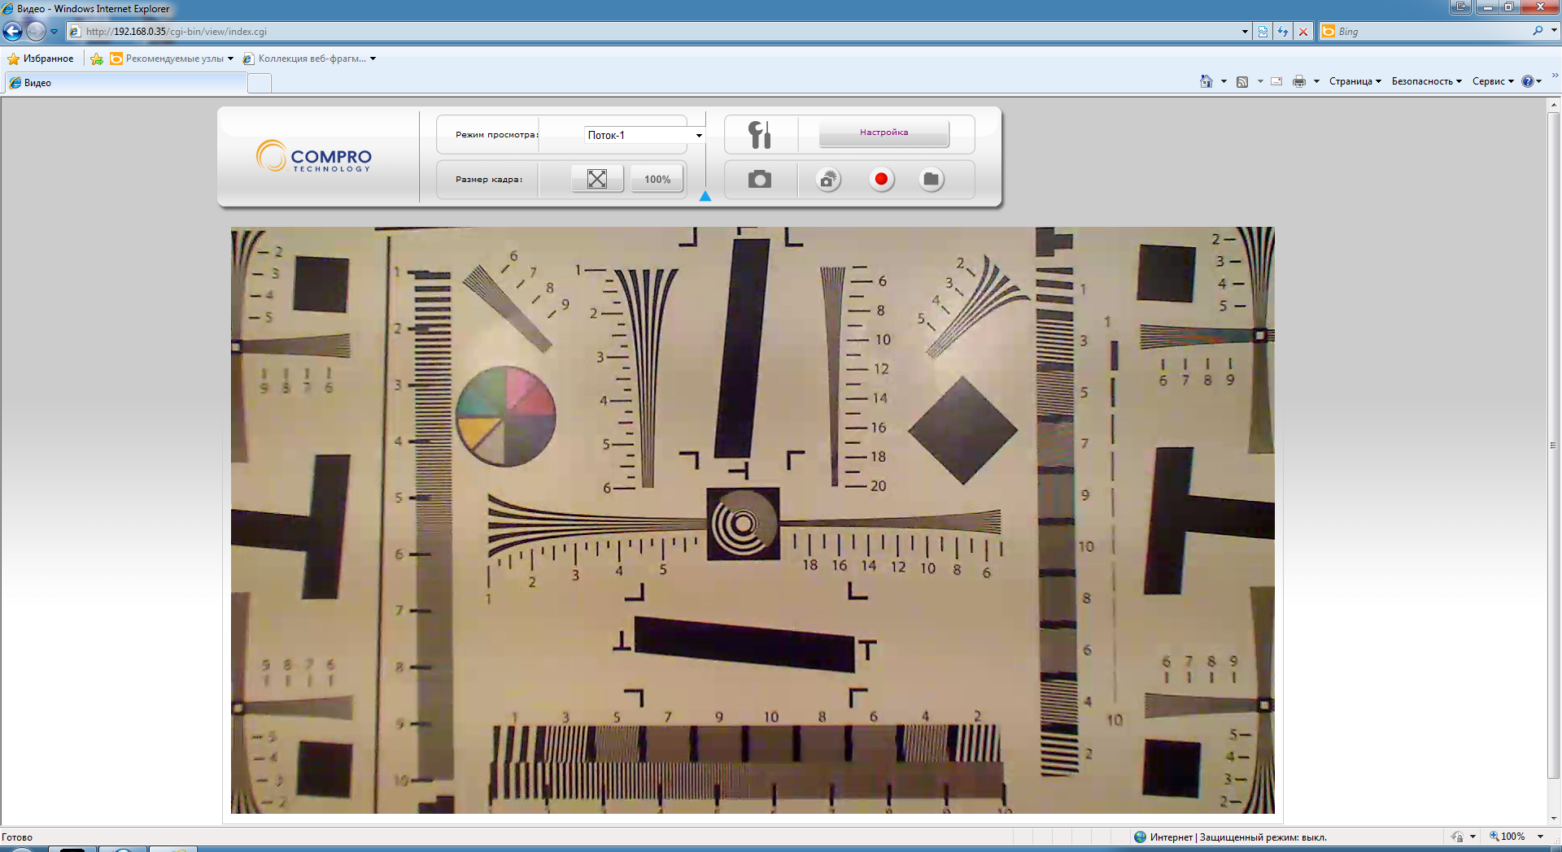The image size is (1562, 852).
Task: Click the Compro Technology logo
Action: (x=314, y=156)
